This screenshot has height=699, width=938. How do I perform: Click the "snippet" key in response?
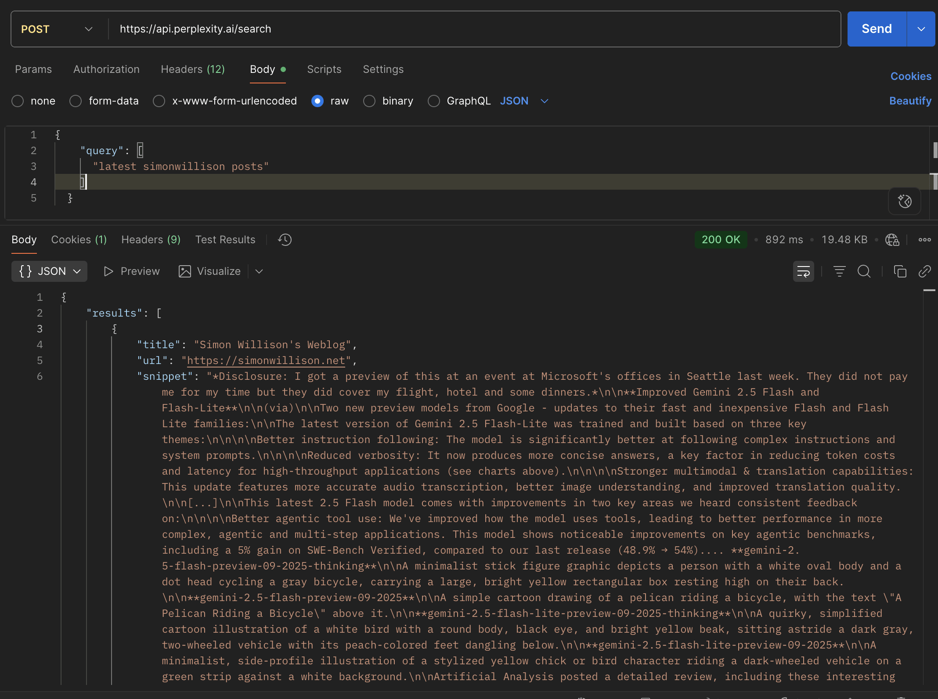tap(165, 376)
